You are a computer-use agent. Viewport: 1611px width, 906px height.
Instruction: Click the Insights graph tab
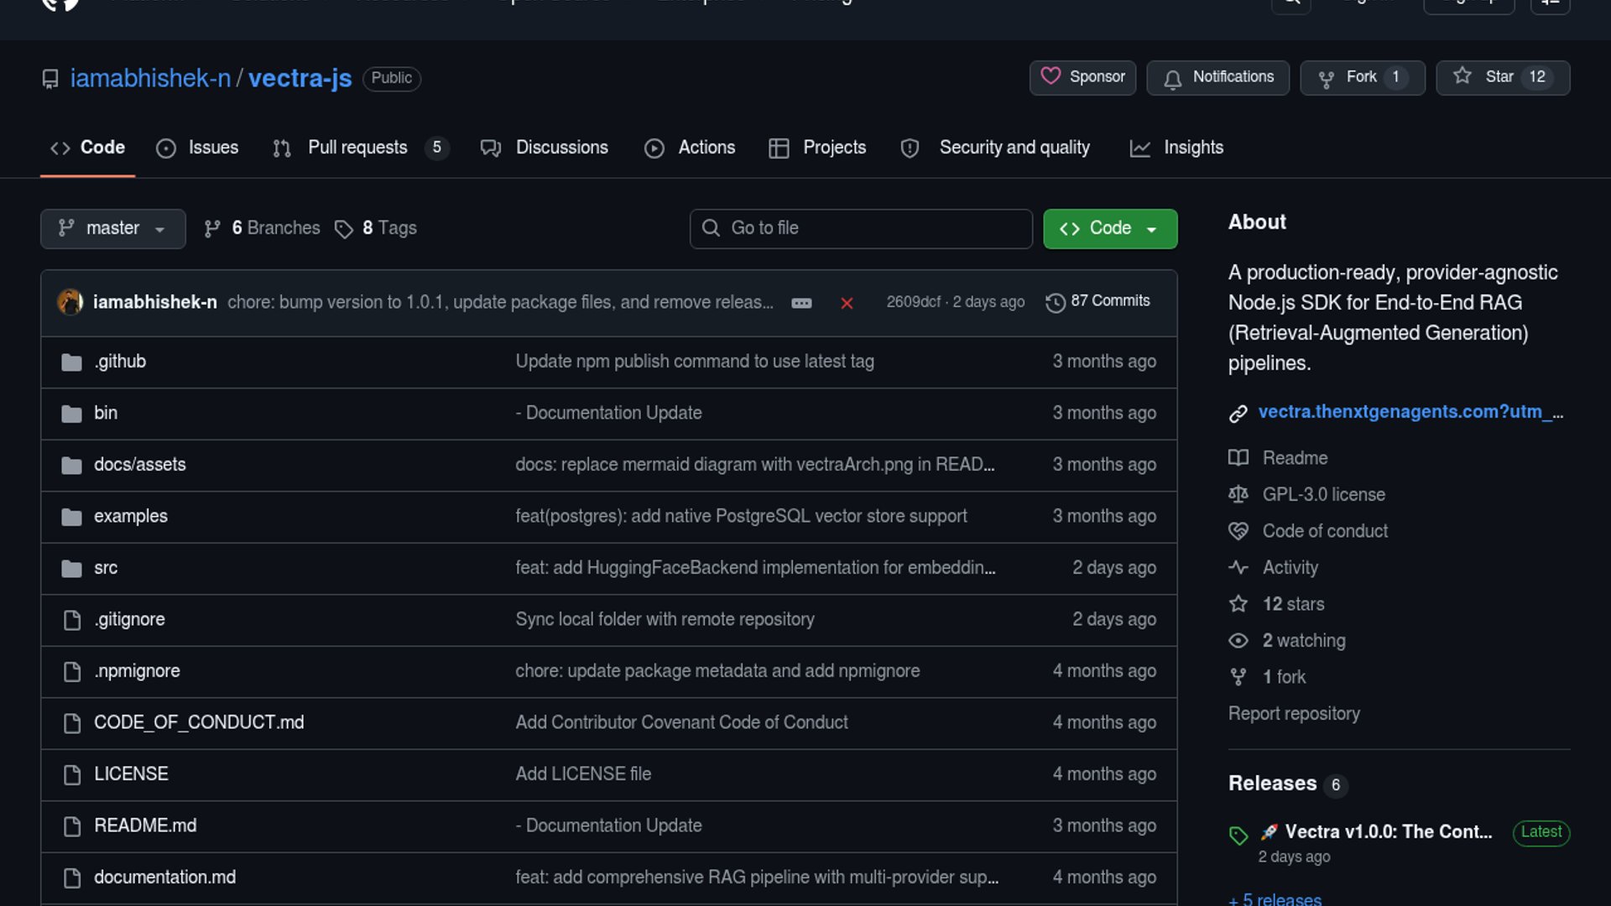tap(1176, 148)
